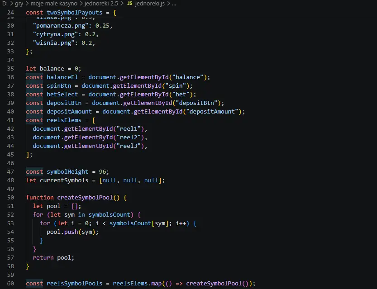
Task: Click the balanceEl variable name
Action: tap(62, 77)
